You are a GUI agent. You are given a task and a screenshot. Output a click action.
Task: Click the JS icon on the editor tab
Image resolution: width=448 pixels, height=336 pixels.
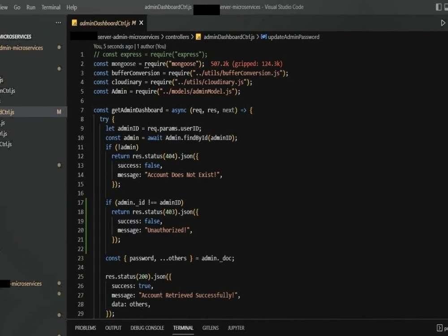point(74,23)
